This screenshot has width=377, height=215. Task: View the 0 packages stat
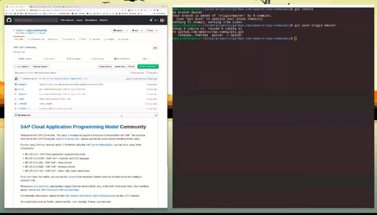coord(74,59)
